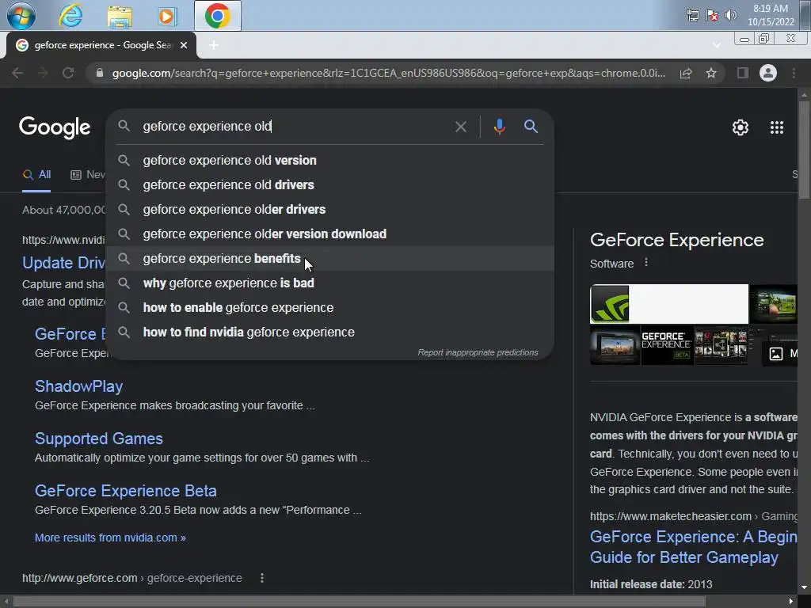The height and width of the screenshot is (608, 811).
Task: Open a new tab with plus button
Action: (214, 45)
